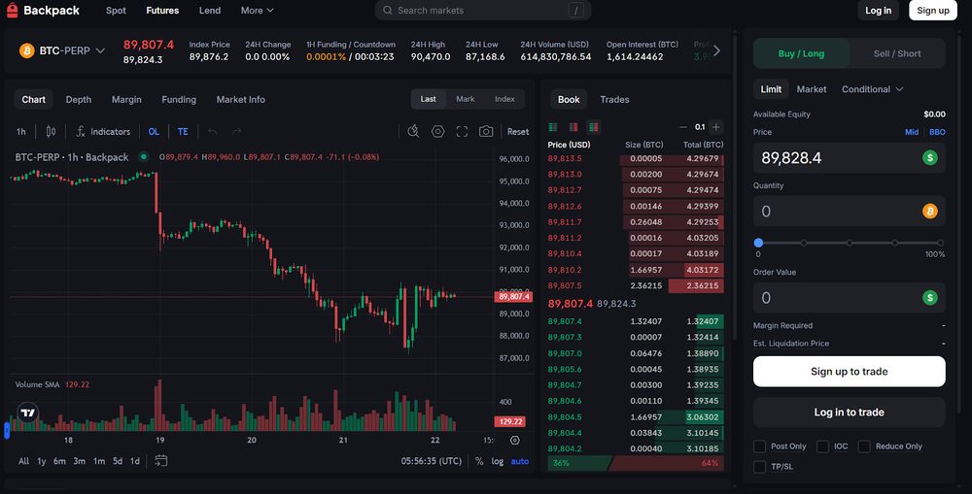Set price to BBO
The image size is (972, 494).
coord(937,132)
